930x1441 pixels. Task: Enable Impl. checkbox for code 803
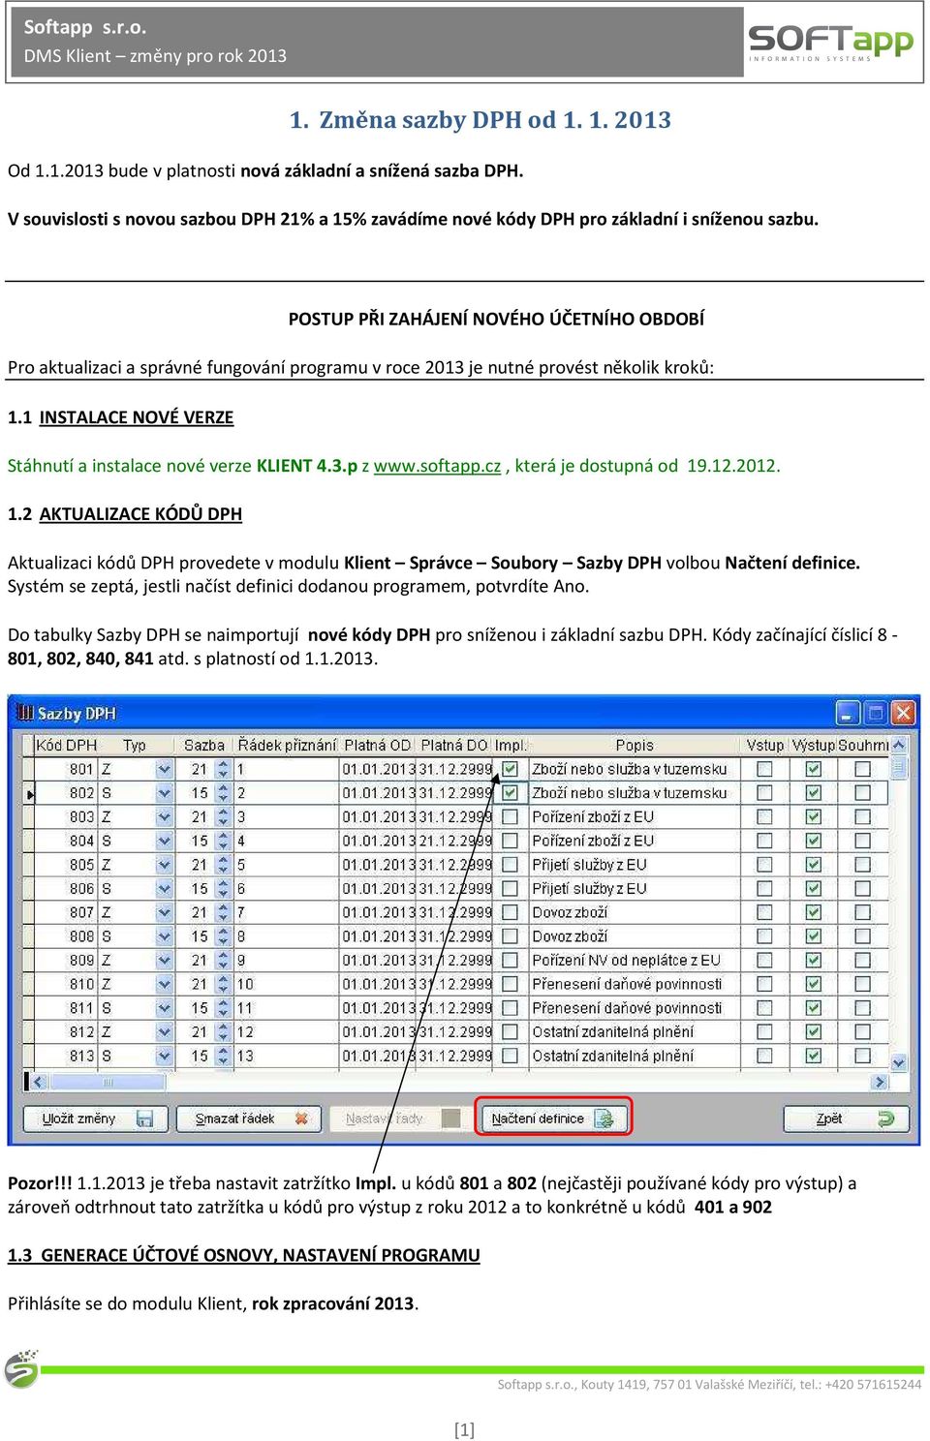(511, 816)
